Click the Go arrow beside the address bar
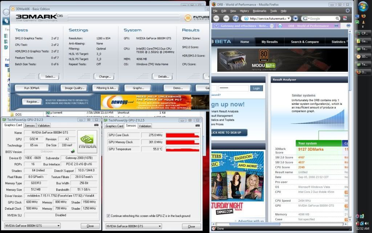The height and width of the screenshot is (233, 372). 295,18
